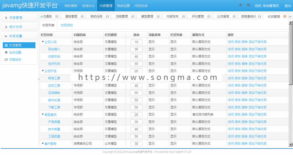Close the 信息量统计 tab

point(259,16)
